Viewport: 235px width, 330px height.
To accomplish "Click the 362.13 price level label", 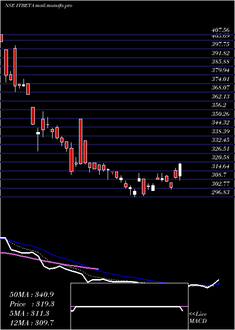I will pyautogui.click(x=220, y=96).
